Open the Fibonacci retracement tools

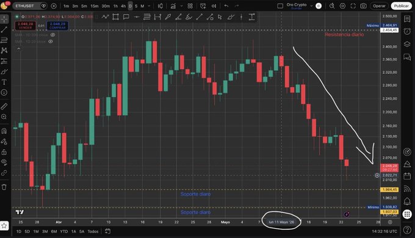(x=4, y=40)
